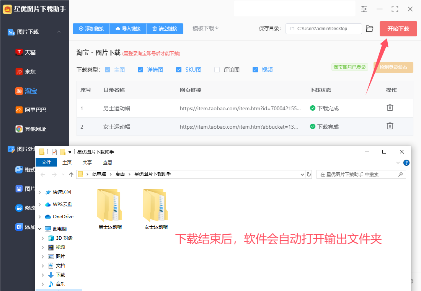Download the template via 模板下载
The image size is (421, 291).
tap(206, 28)
